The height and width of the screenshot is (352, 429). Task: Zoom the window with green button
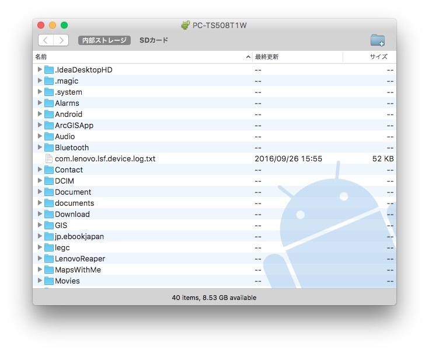point(64,25)
